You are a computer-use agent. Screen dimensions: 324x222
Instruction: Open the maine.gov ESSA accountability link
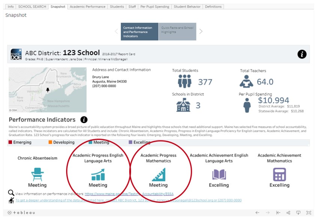pos(129,194)
